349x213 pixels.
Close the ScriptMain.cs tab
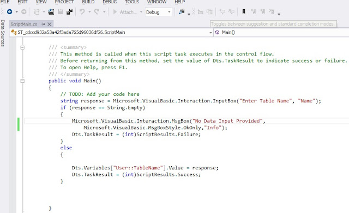point(50,24)
